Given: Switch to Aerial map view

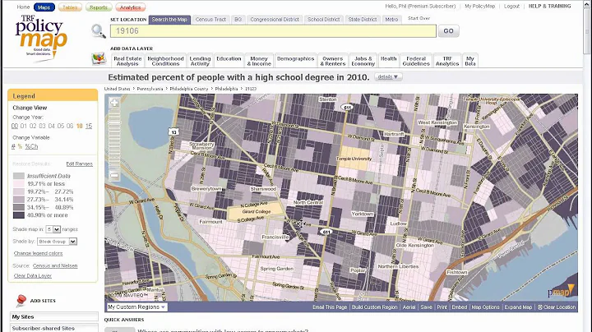Looking at the screenshot, I should click(409, 307).
